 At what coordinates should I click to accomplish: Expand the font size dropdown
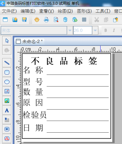tap(95, 30)
